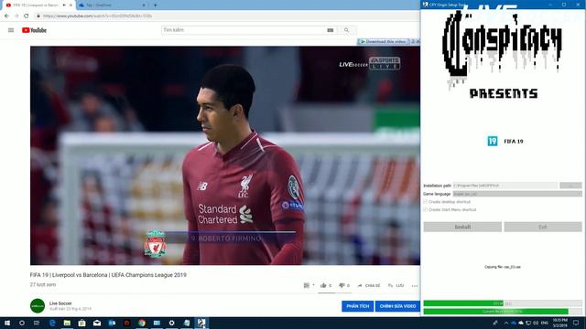
Task: Switch to the OneDrive browser tab
Action: click(111, 5)
